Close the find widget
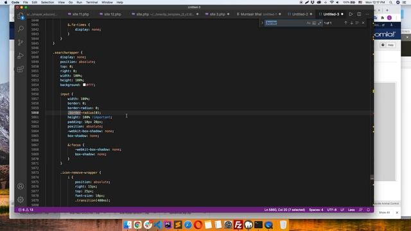Screen dimensions: 411x231 click(x=363, y=23)
